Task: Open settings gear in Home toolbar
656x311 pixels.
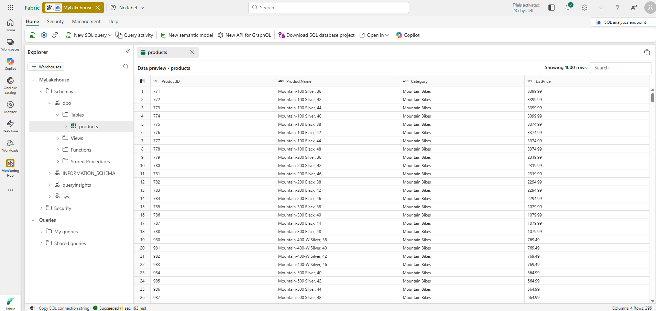Action: click(44, 35)
